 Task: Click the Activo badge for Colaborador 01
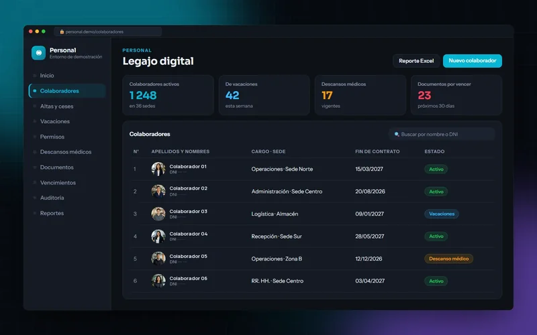pyautogui.click(x=436, y=170)
